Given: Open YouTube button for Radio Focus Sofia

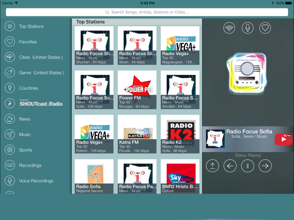Looking at the screenshot, I should (x=283, y=139).
